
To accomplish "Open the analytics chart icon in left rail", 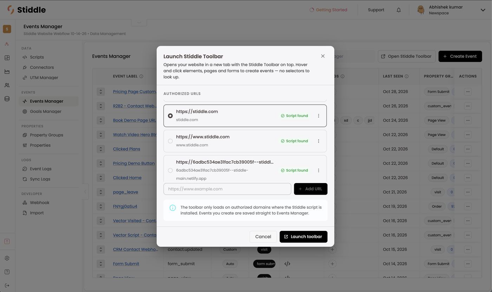I will click(7, 72).
